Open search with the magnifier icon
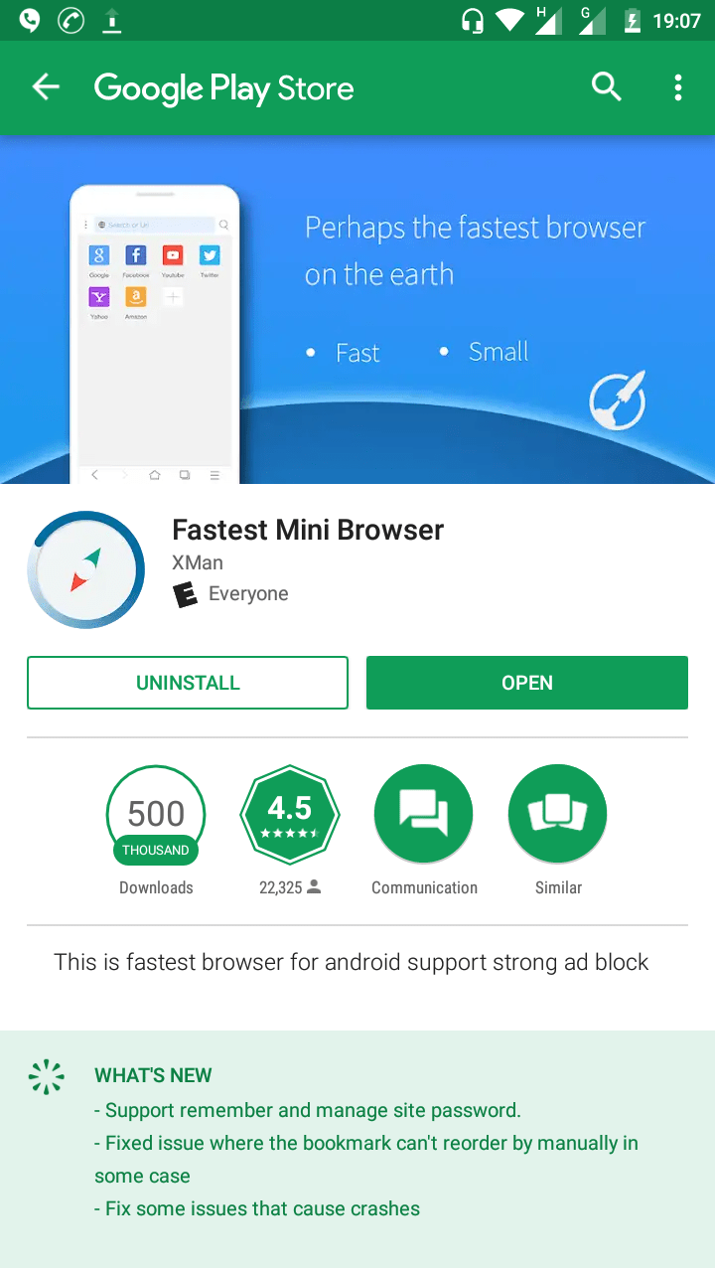Viewport: 715px width, 1272px height. pos(607,87)
